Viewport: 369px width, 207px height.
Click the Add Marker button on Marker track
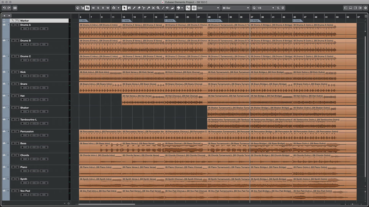click(13, 21)
